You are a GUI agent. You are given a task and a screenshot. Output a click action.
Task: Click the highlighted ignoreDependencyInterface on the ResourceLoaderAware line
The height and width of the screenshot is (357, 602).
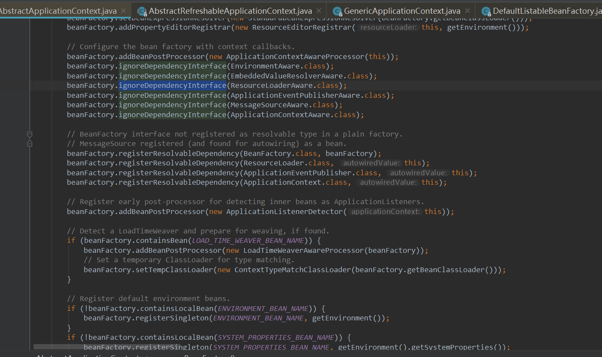point(172,85)
